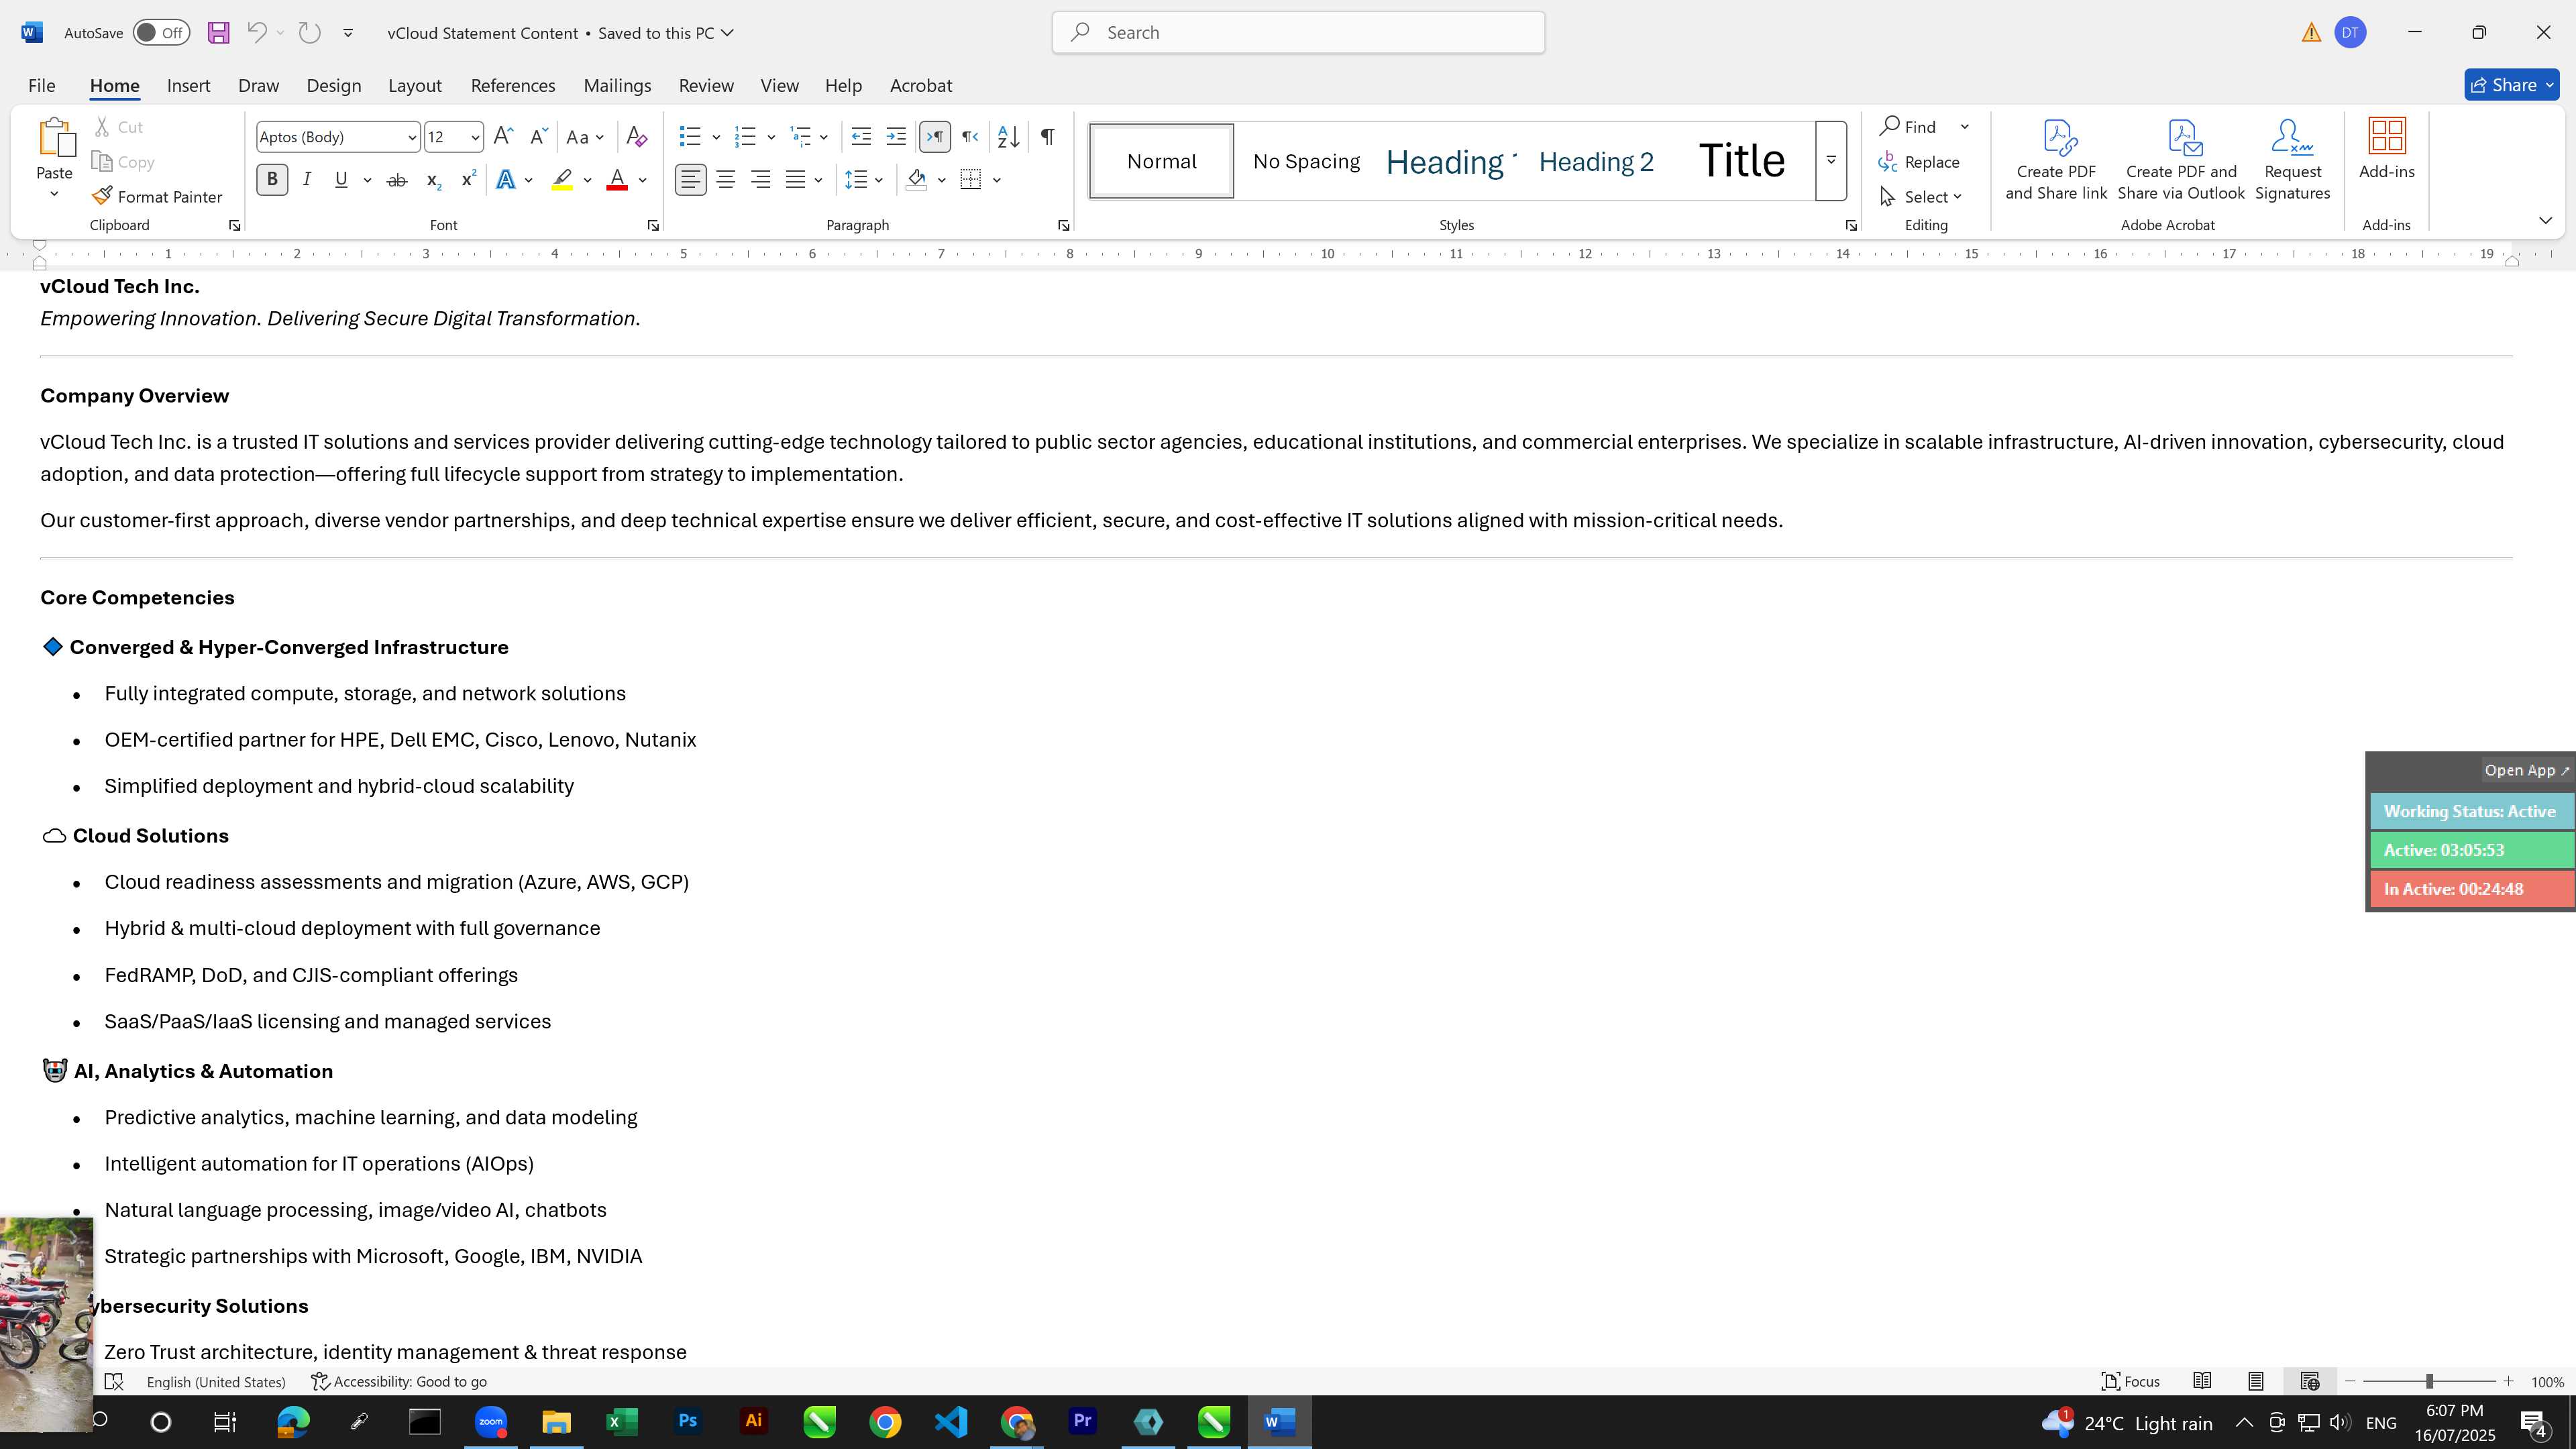Click the Undo arrow icon
2576x1449 pixels.
[256, 33]
